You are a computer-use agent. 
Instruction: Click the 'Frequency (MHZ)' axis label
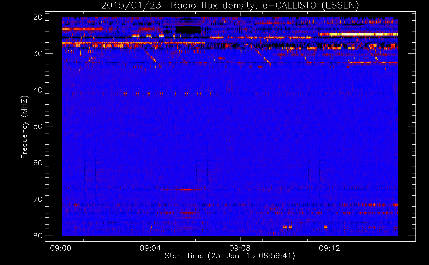click(24, 127)
